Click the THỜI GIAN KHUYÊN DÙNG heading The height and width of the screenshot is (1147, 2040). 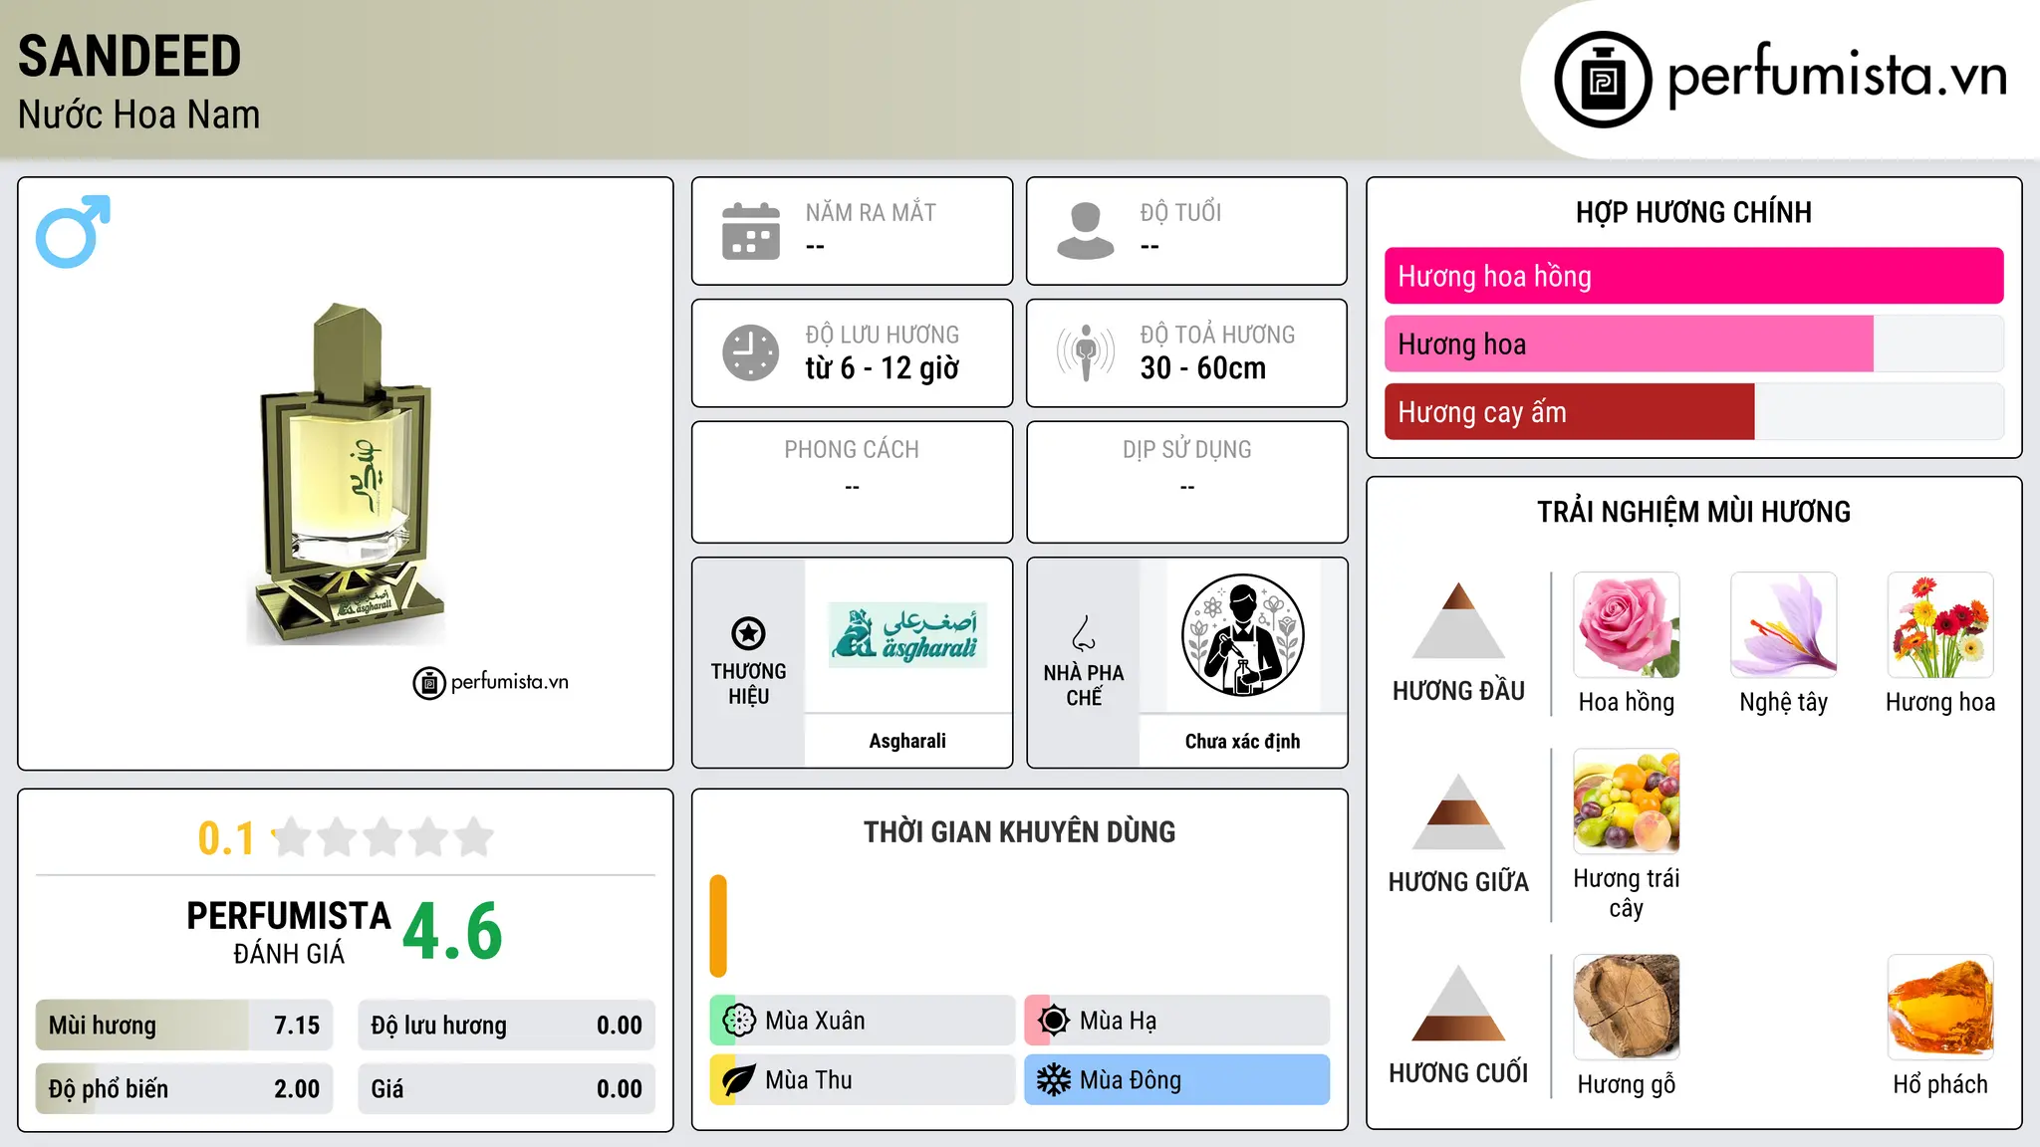(x=1019, y=831)
